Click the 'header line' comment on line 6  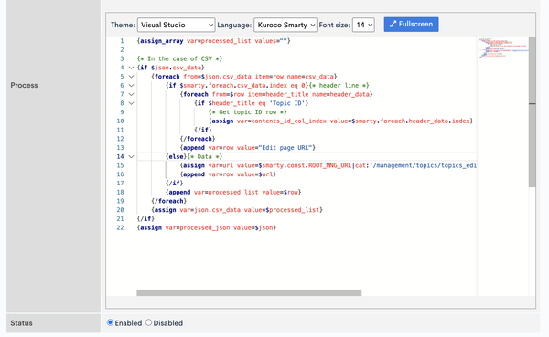339,85
